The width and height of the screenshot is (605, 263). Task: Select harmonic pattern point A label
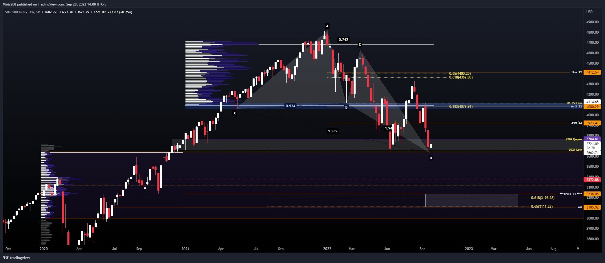[x=327, y=25]
